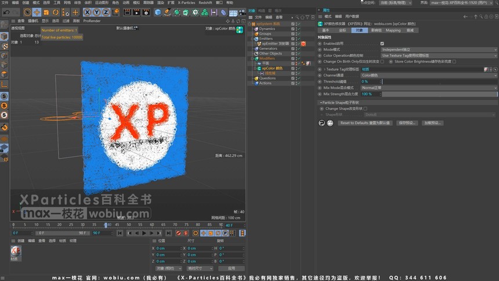The height and width of the screenshot is (281, 499).
Task: Select the XP material thumbnail
Action: point(16,252)
